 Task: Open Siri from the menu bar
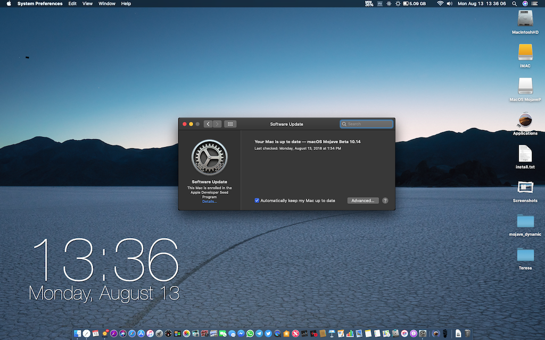click(525, 4)
